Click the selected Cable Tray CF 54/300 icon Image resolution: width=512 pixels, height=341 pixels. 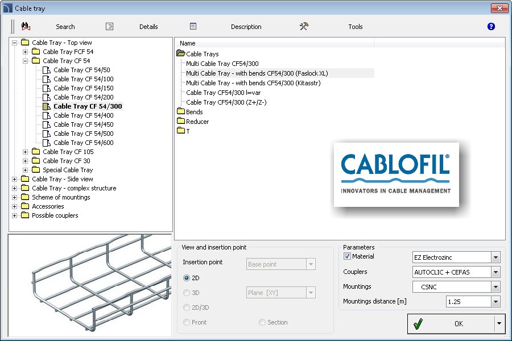tap(47, 106)
